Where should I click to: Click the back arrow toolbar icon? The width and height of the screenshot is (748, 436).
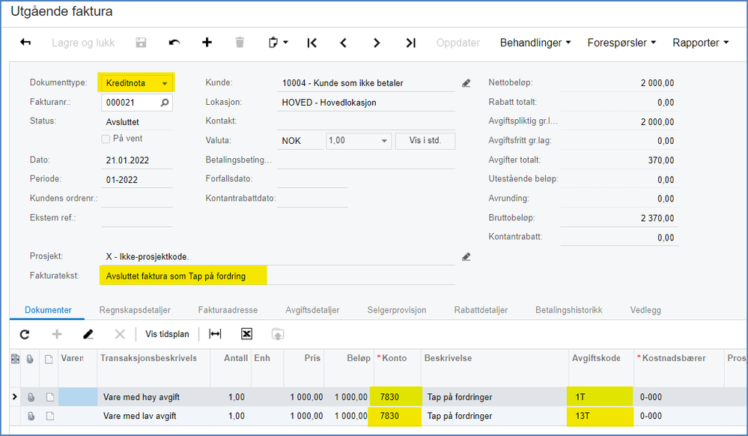(x=25, y=43)
